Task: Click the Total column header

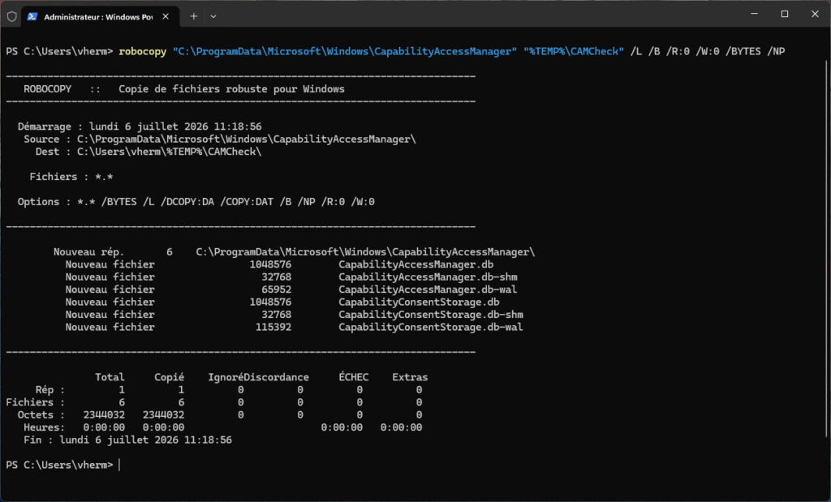Action: tap(110, 377)
